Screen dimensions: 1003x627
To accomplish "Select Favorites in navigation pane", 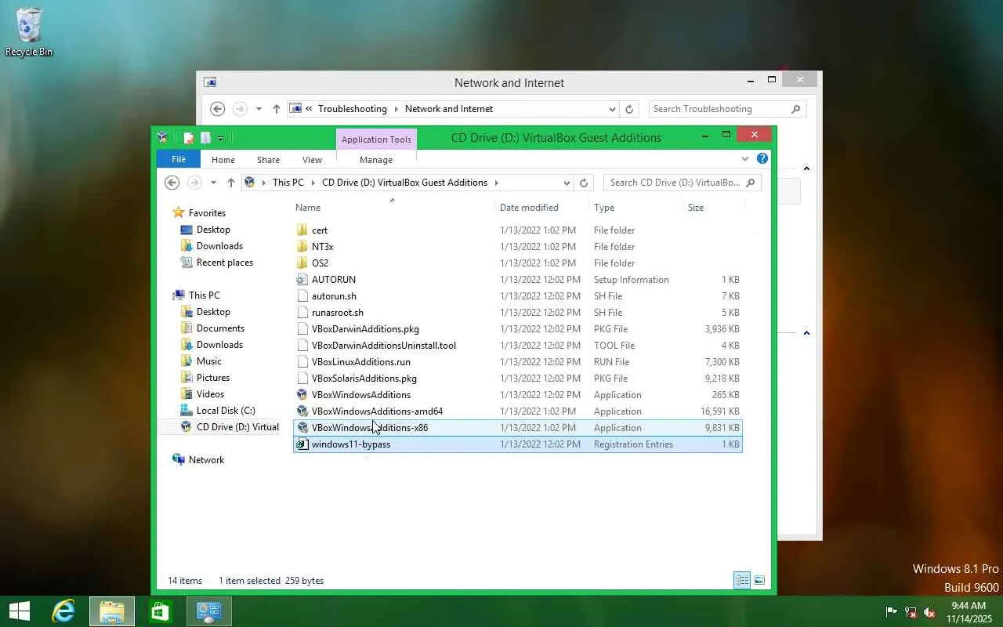I will [x=207, y=213].
